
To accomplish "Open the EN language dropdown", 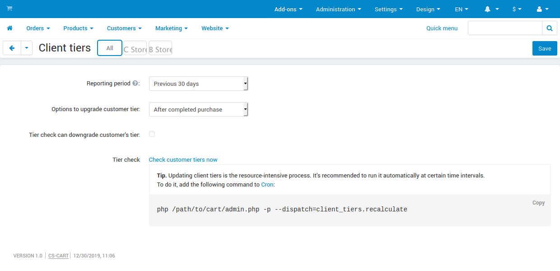I will [x=462, y=9].
